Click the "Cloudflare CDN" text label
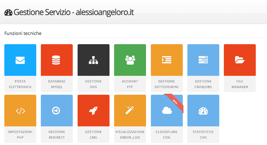The width and height of the screenshot is (267, 145). (x=167, y=135)
